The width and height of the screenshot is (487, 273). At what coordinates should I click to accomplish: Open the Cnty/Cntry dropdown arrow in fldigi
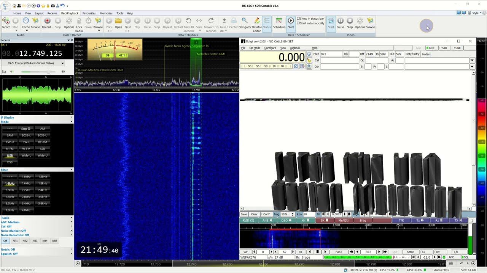pos(472,60)
